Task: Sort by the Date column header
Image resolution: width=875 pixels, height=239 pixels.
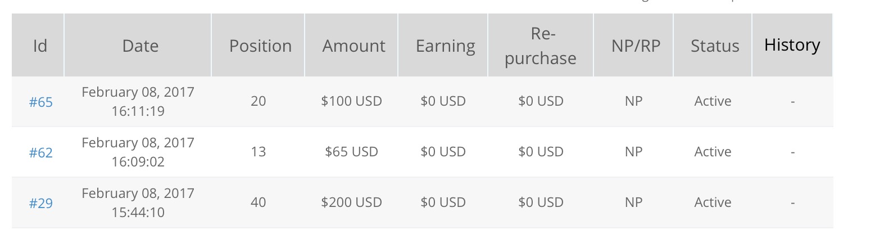Action: click(x=140, y=46)
